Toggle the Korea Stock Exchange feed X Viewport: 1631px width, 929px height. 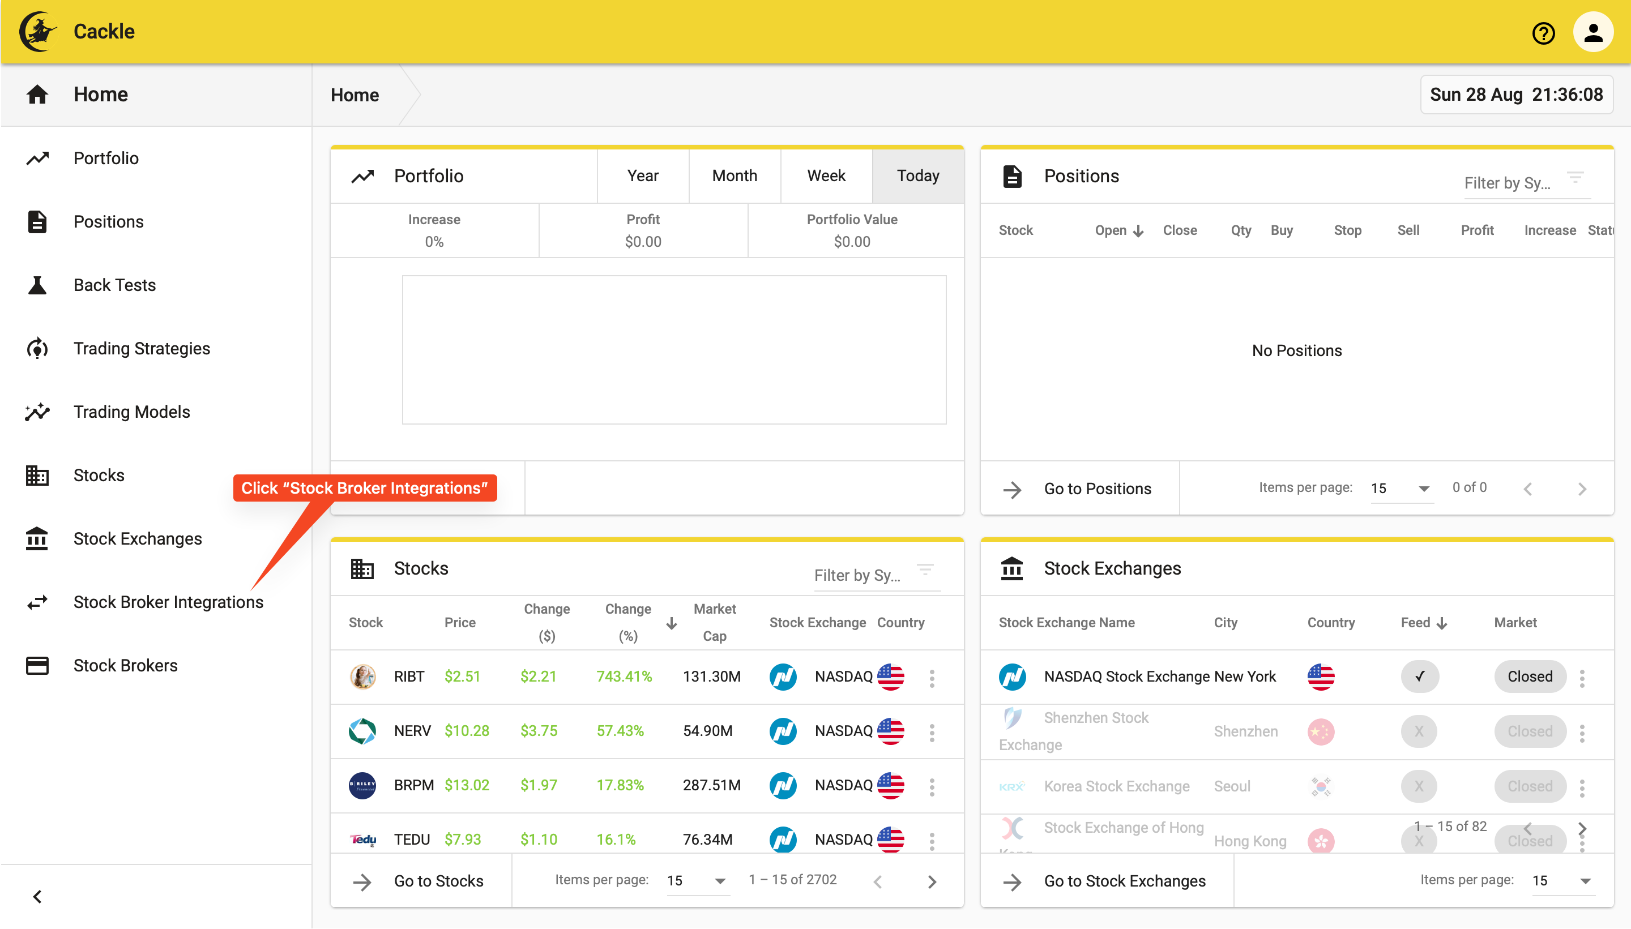point(1419,786)
